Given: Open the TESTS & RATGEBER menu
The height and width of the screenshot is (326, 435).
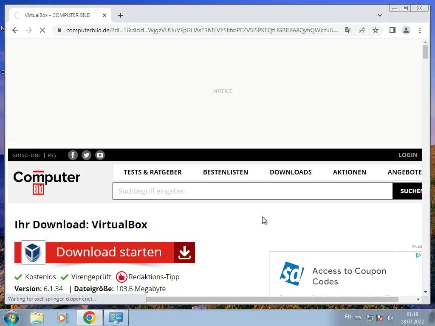Looking at the screenshot, I should (153, 172).
